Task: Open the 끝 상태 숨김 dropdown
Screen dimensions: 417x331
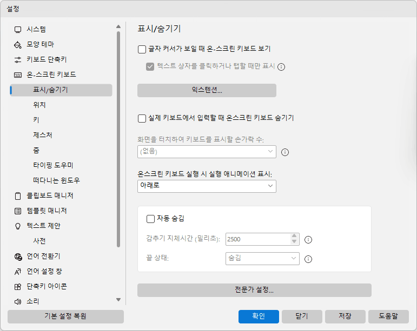Action: (262, 259)
